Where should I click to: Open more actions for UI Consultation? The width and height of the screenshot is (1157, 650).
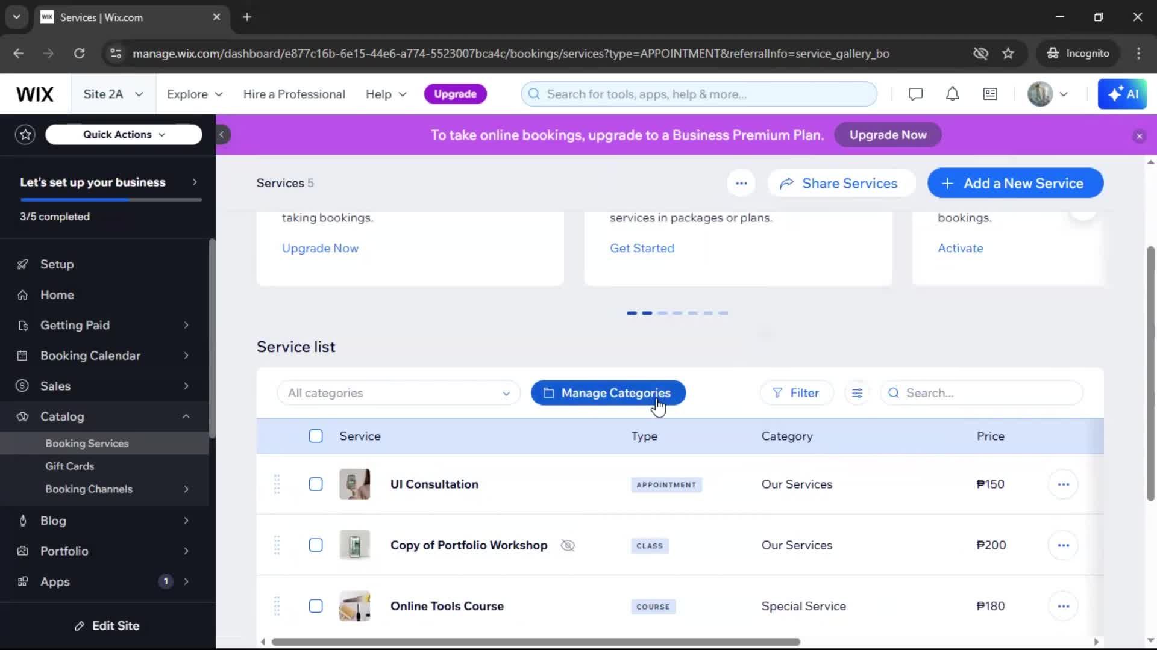pos(1063,484)
